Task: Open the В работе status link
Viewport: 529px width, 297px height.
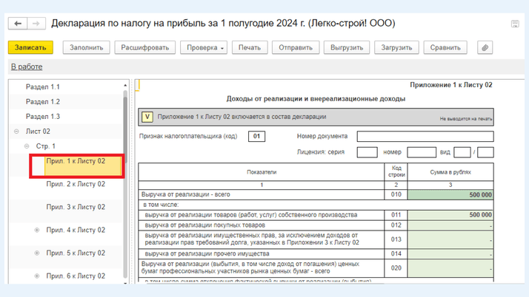Action: 27,66
